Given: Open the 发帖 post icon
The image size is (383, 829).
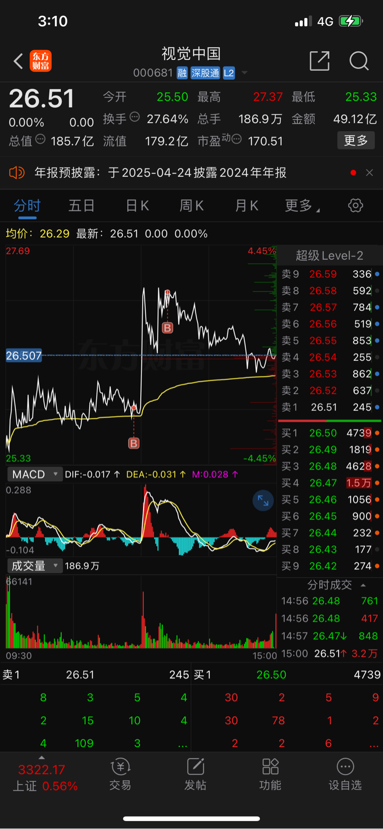Looking at the screenshot, I should (195, 774).
